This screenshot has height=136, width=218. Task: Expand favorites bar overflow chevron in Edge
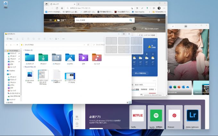[149, 12]
